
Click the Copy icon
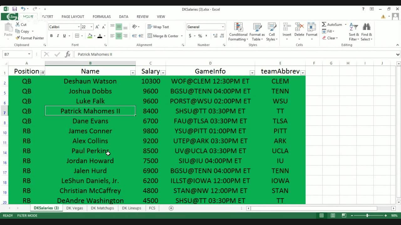click(x=18, y=31)
